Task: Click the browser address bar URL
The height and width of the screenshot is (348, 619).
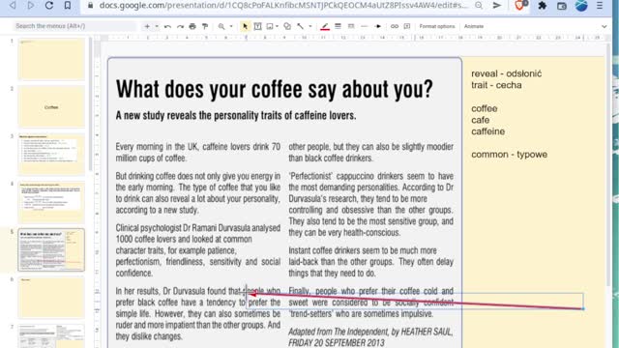Action: coord(283,6)
